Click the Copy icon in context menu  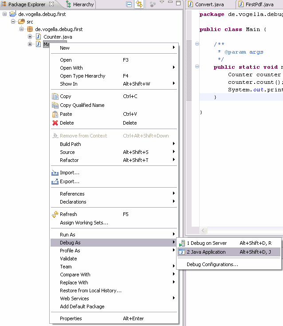click(x=55, y=96)
